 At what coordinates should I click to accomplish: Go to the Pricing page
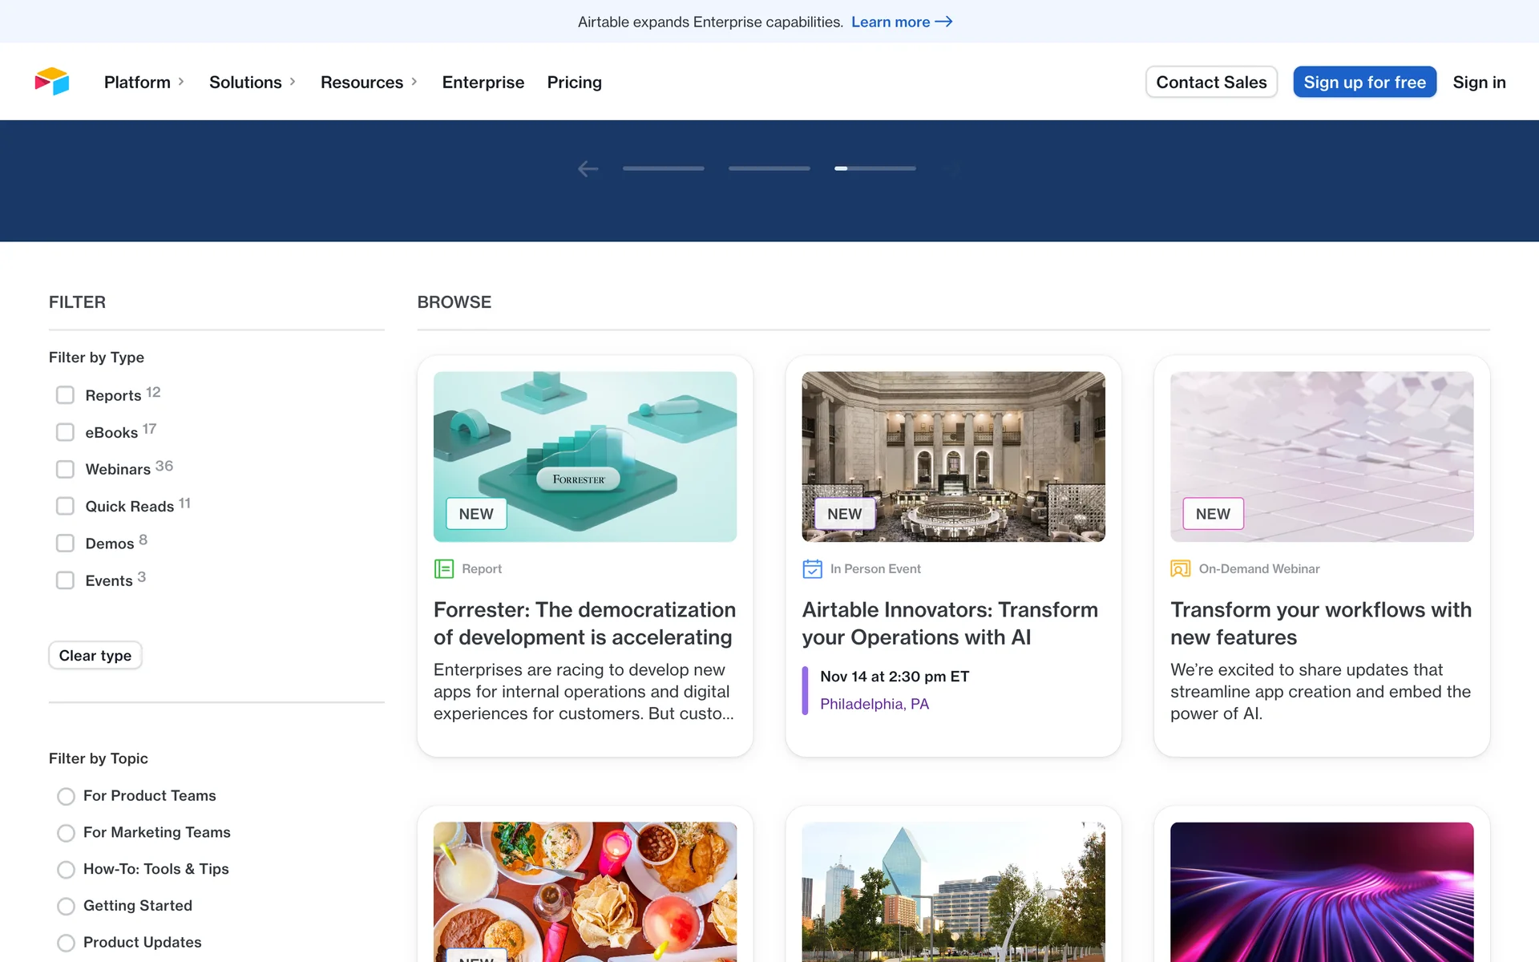tap(574, 82)
